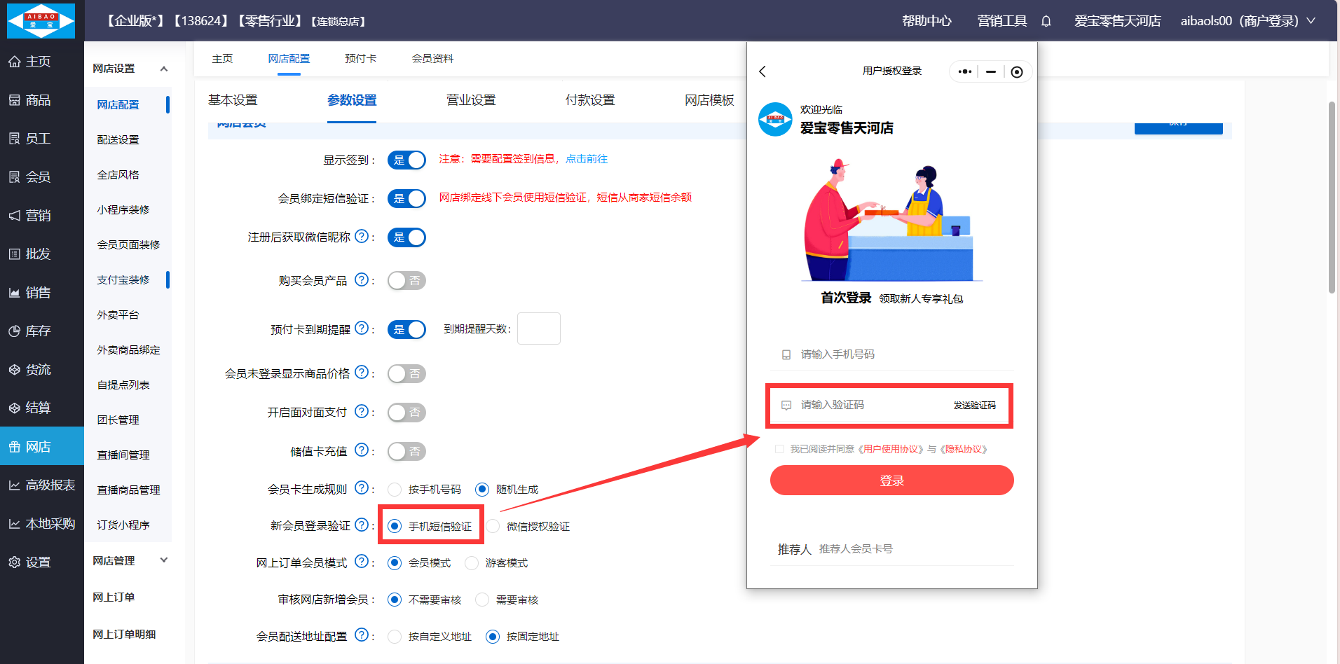The height and width of the screenshot is (664, 1340).
Task: Collapse the 网店设置 menu group
Action: point(164,69)
